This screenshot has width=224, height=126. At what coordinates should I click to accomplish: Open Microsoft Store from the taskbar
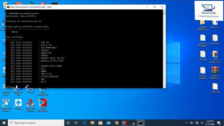[100, 123]
